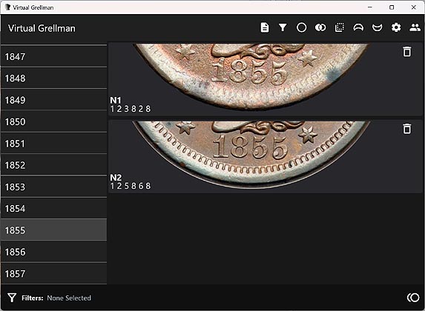Open the people/users icon
The image size is (425, 311).
point(415,27)
